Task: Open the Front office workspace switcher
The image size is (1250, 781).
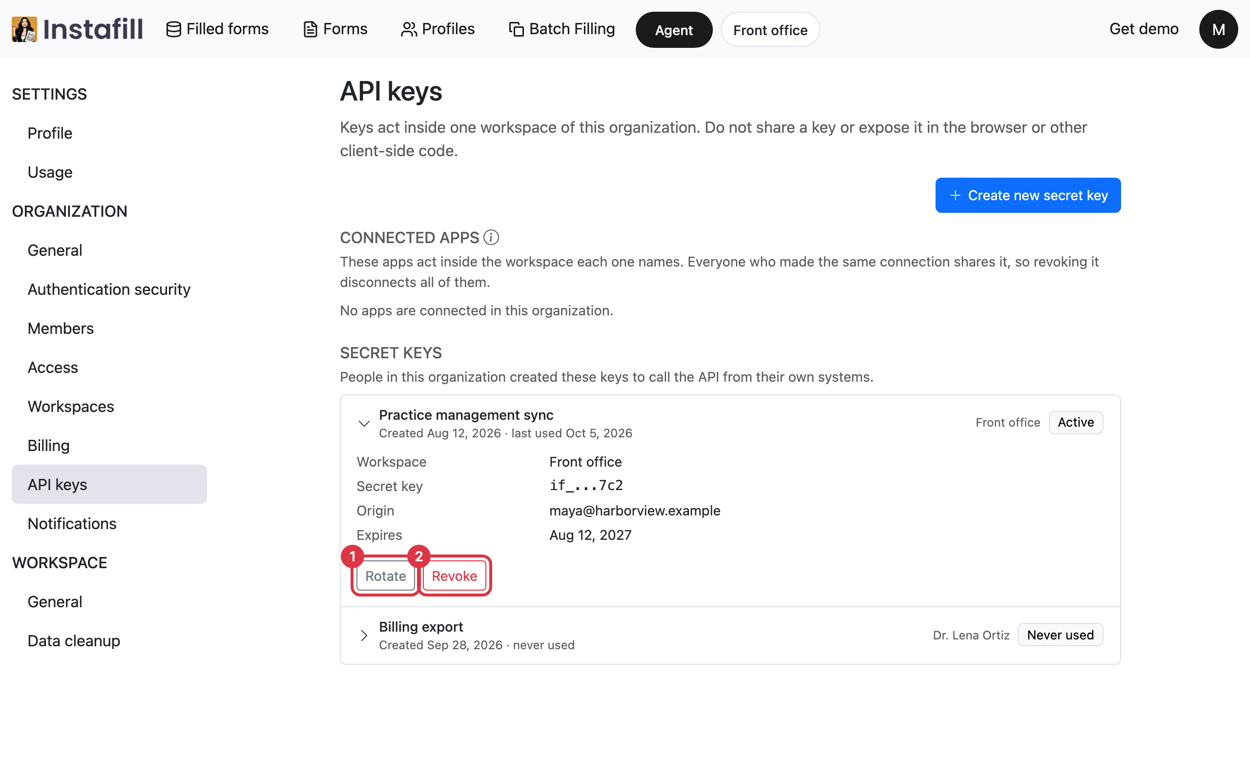Action: tap(770, 30)
